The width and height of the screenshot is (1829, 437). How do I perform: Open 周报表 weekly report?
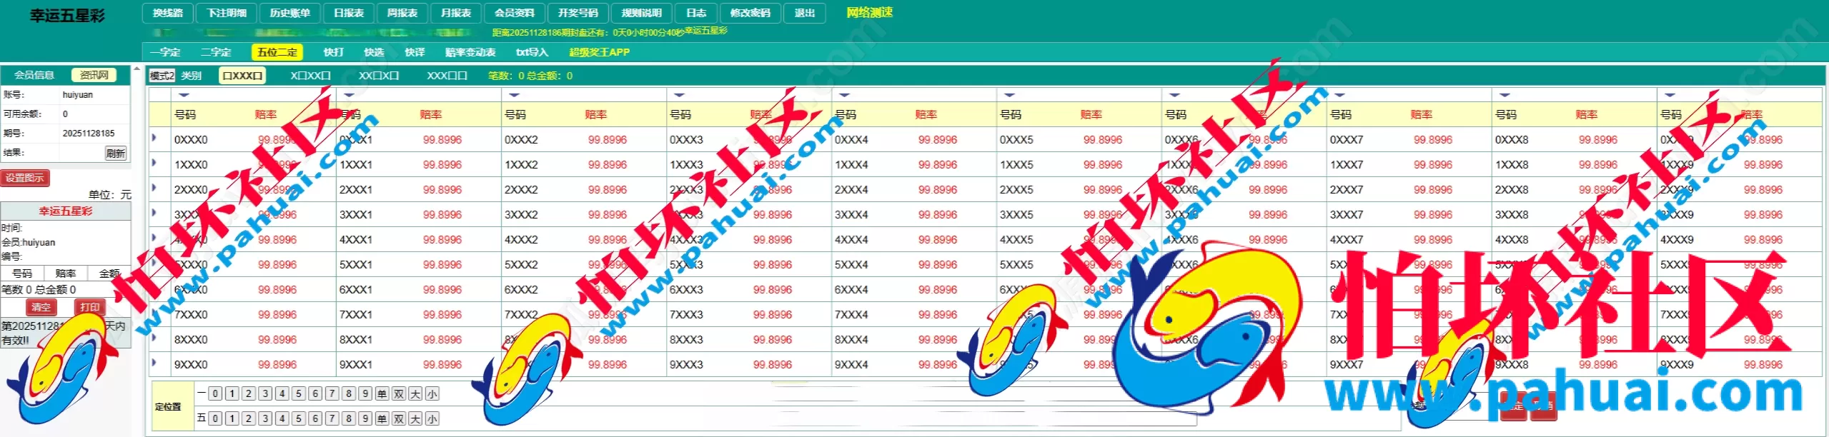[402, 13]
